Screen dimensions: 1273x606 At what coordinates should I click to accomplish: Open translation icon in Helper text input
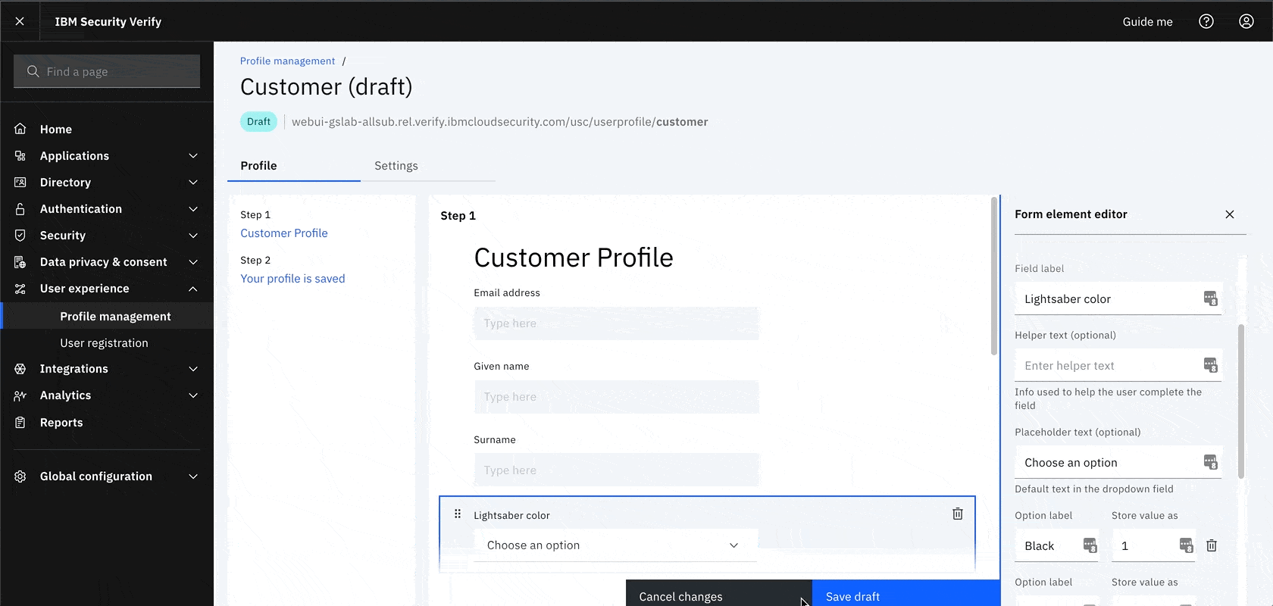tap(1210, 365)
